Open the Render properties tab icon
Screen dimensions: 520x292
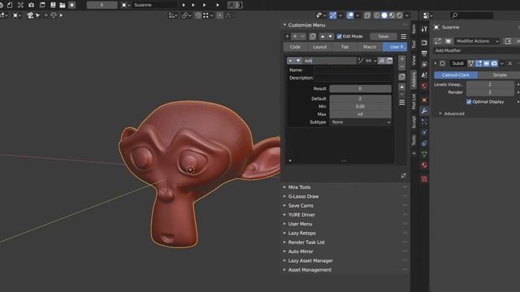[424, 42]
